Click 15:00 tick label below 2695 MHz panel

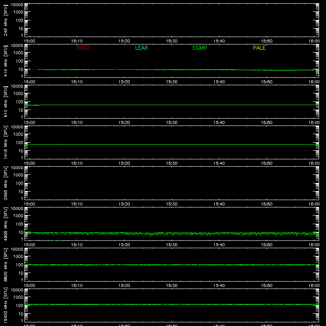coord(29,204)
